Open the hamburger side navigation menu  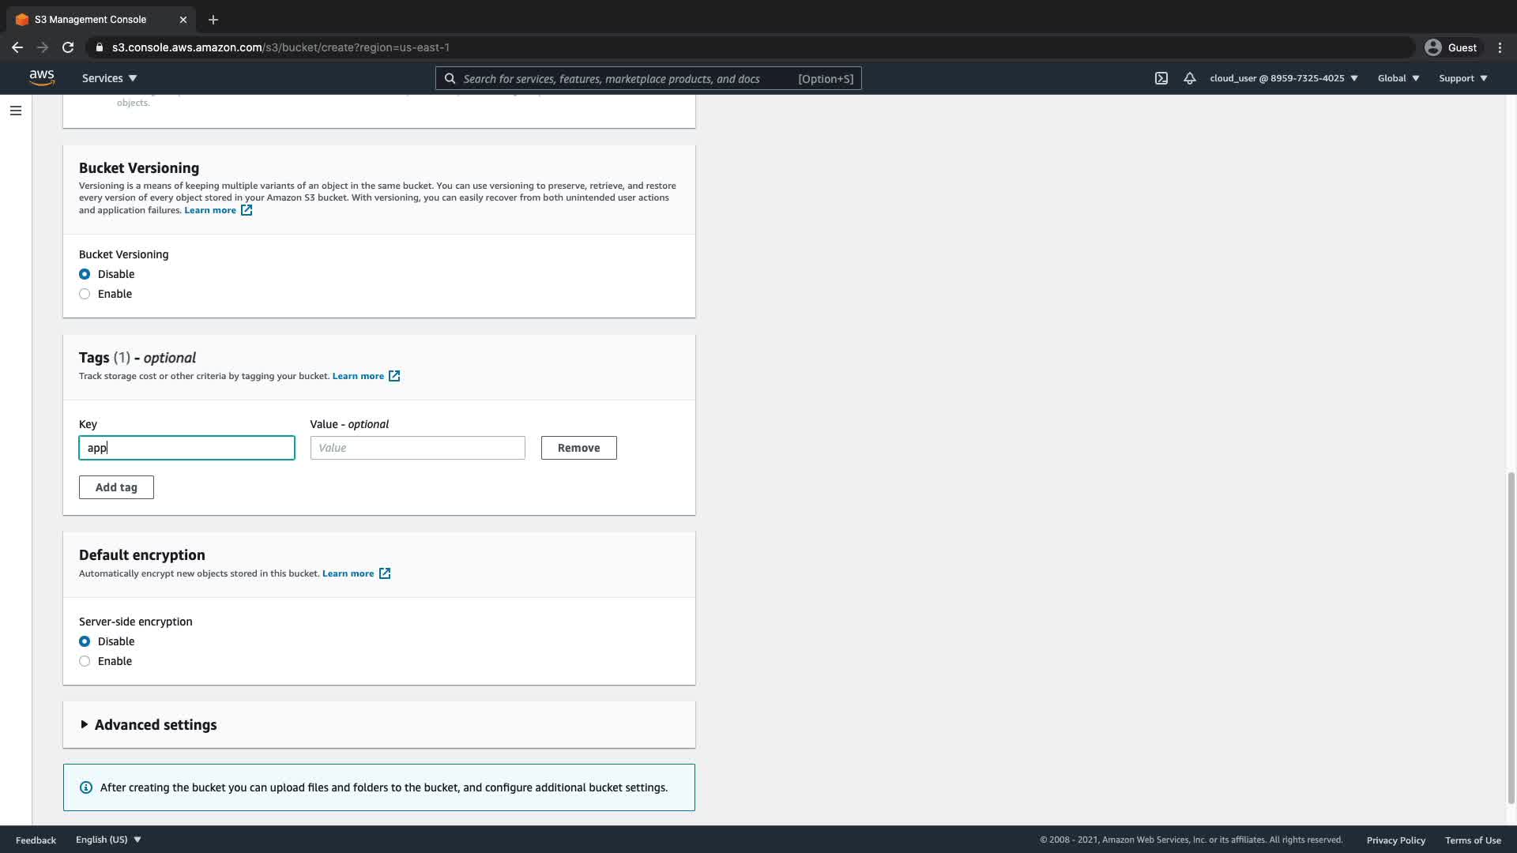(16, 111)
